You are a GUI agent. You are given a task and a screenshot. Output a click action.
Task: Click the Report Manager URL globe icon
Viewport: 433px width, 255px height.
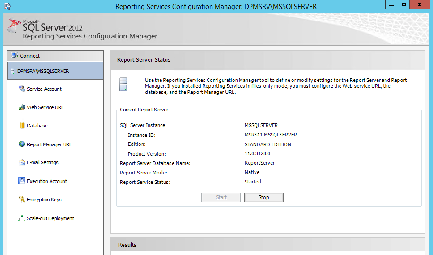22,144
